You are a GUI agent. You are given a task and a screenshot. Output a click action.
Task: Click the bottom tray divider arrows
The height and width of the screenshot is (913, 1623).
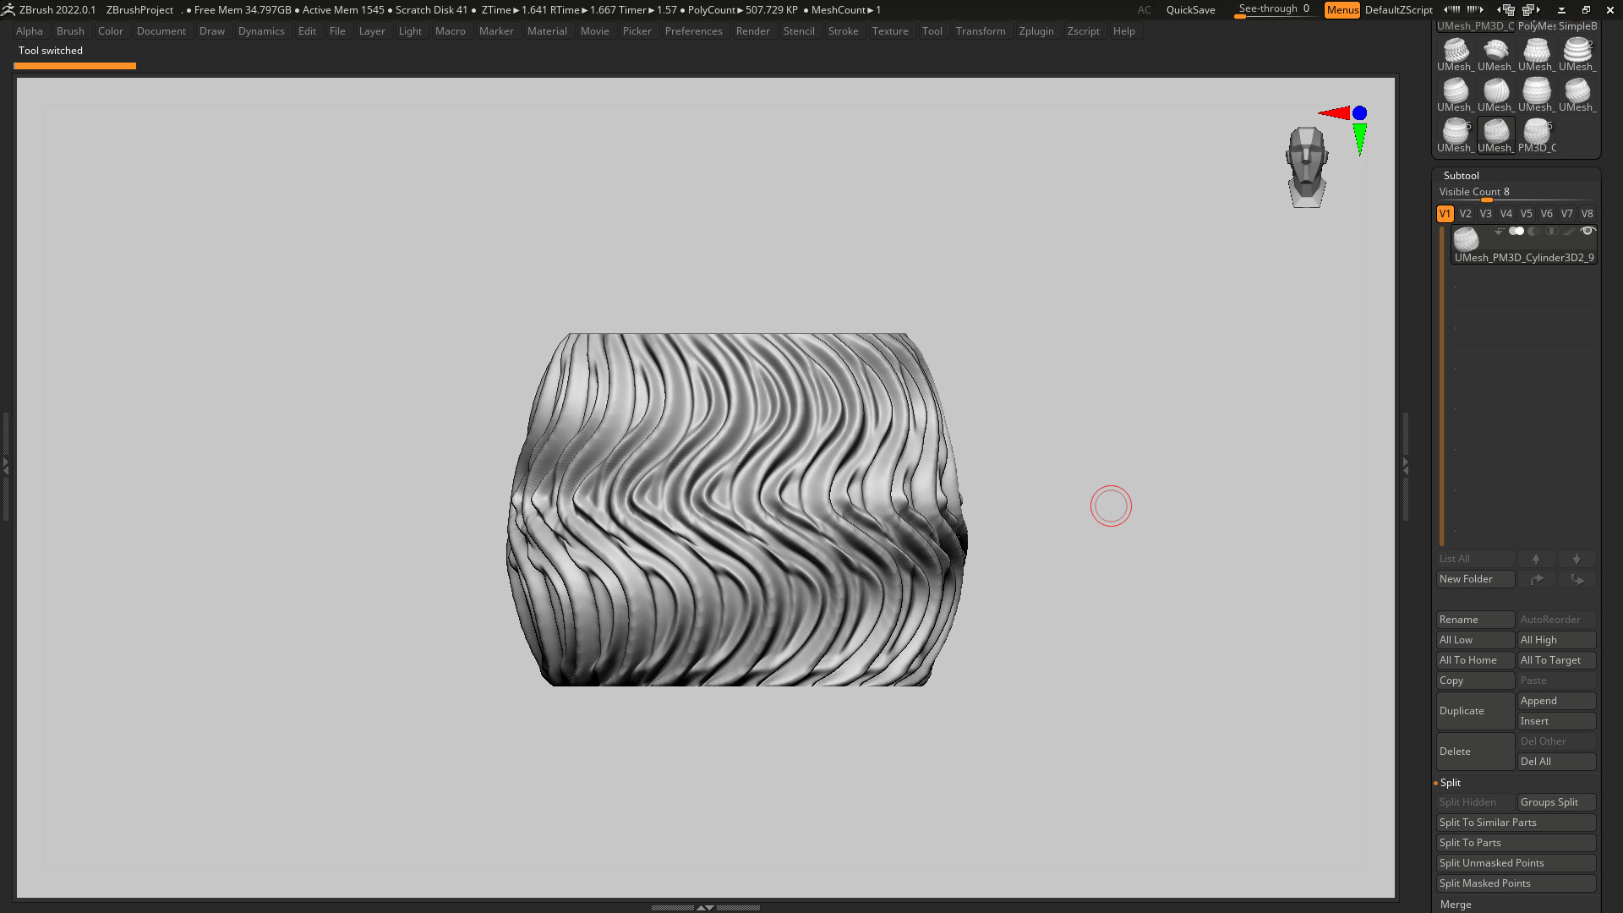pyautogui.click(x=705, y=907)
